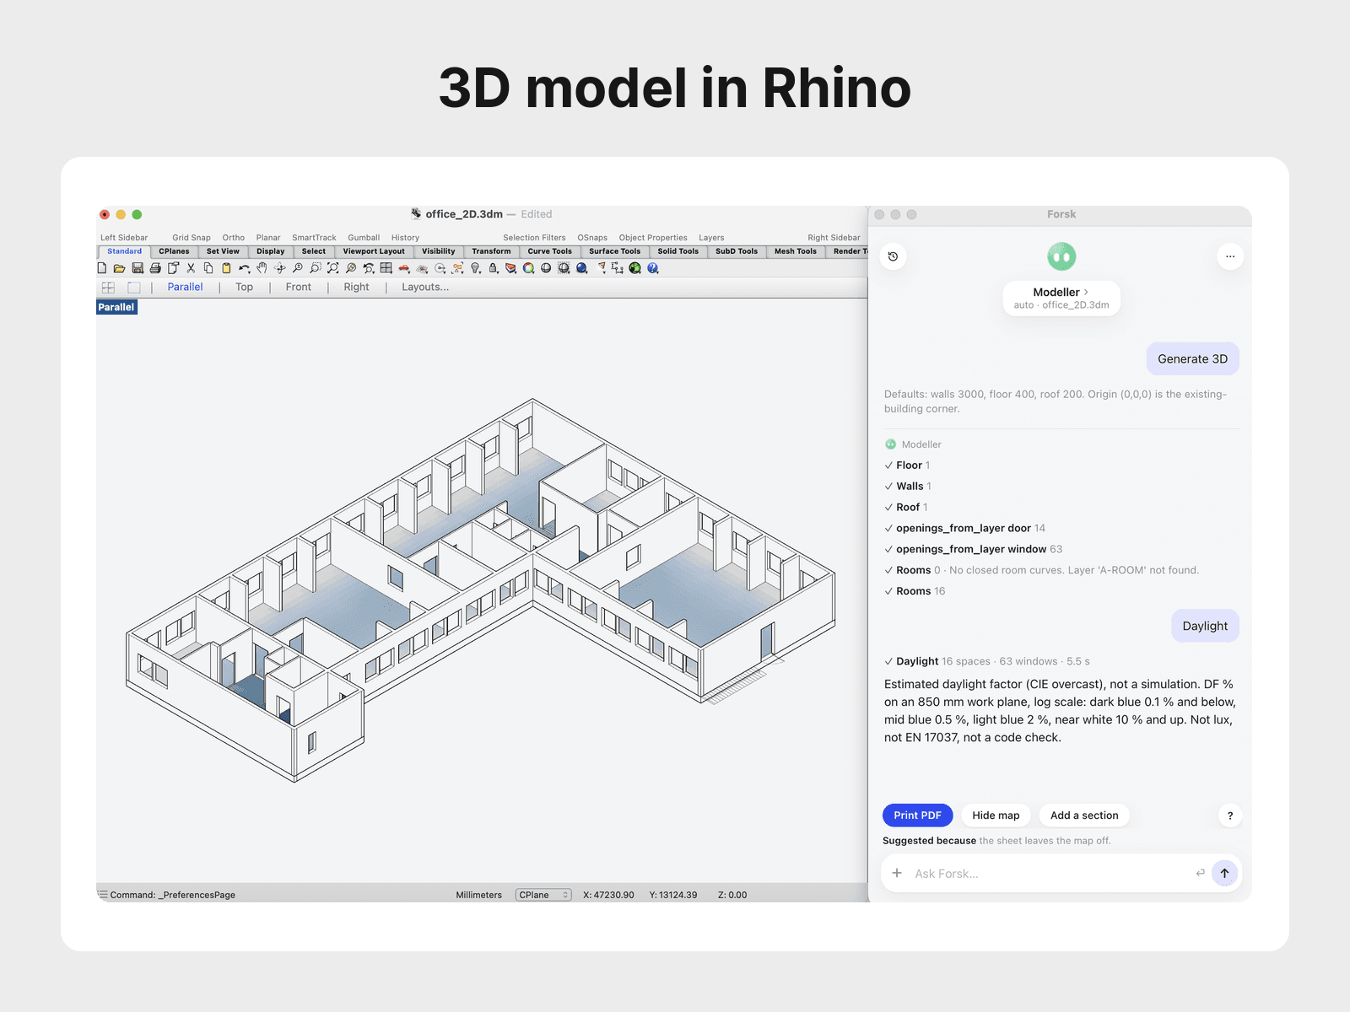This screenshot has width=1350, height=1012.
Task: Click the New document icon in Rhino
Action: tap(102, 268)
